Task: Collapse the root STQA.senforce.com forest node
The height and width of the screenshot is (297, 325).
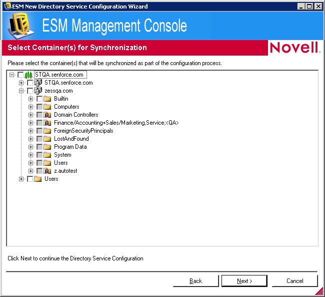Action: (x=12, y=75)
